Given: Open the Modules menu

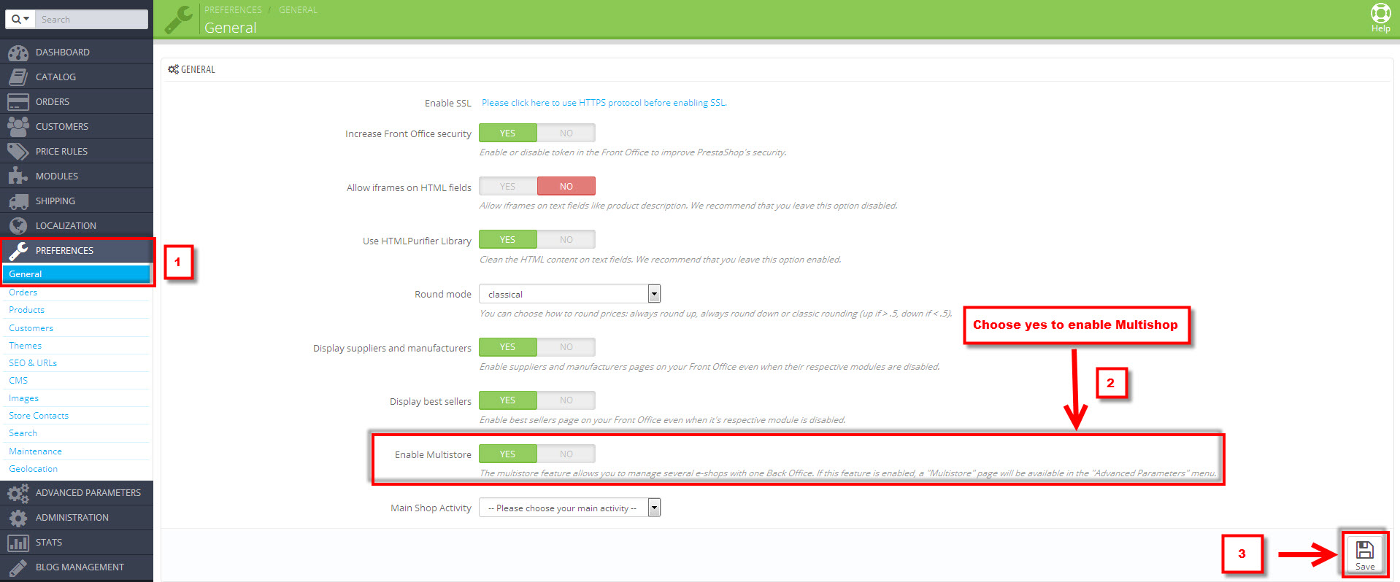Looking at the screenshot, I should coord(77,176).
